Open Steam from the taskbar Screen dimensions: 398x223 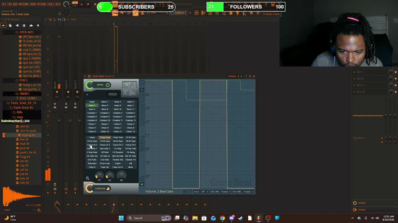click(240, 218)
